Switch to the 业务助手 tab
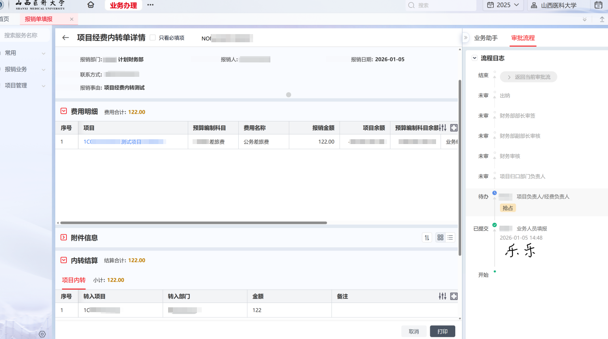The image size is (608, 339). click(x=486, y=38)
